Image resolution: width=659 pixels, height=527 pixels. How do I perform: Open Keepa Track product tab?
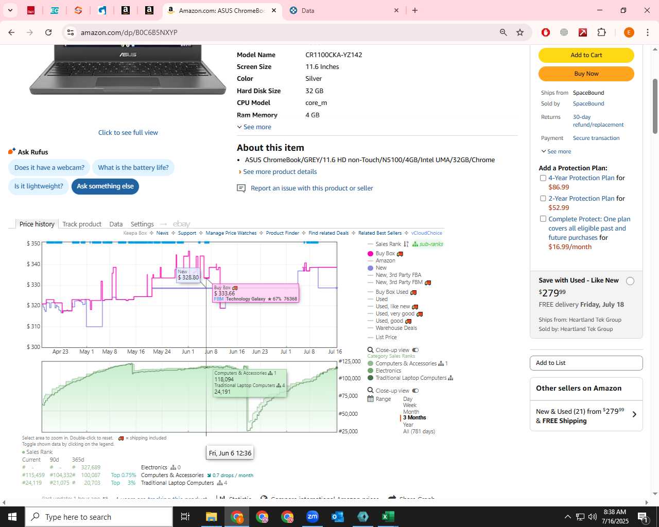82,224
